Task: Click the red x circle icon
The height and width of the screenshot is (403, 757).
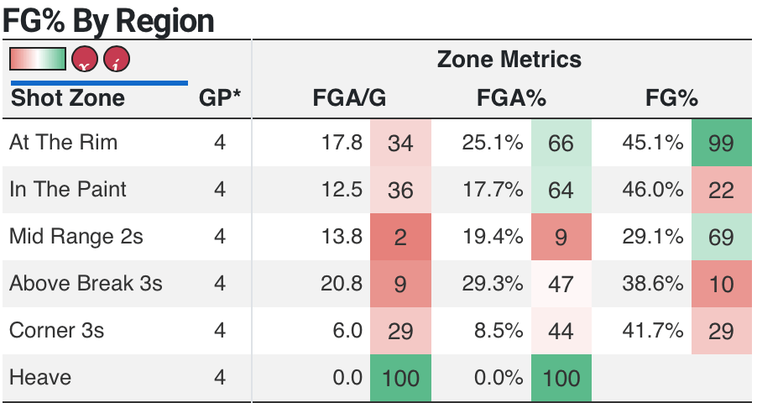Action: [86, 60]
